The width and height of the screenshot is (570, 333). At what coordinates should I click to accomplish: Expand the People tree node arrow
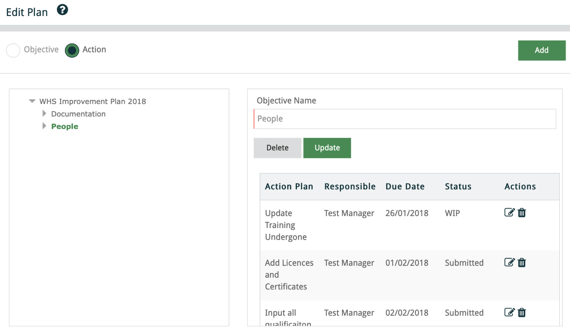coord(44,126)
